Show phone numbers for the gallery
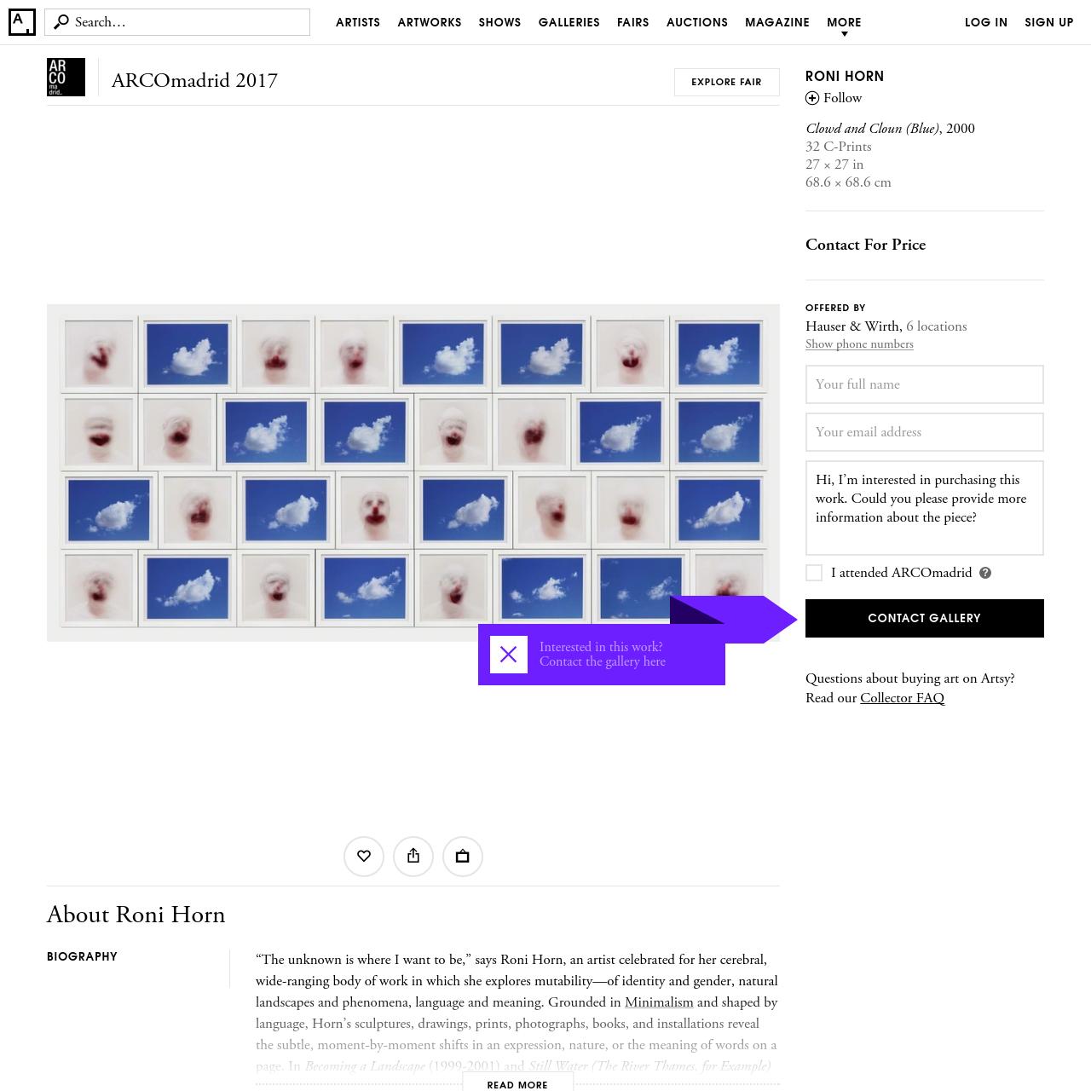Screen dimensions: 1091x1091 tap(859, 344)
